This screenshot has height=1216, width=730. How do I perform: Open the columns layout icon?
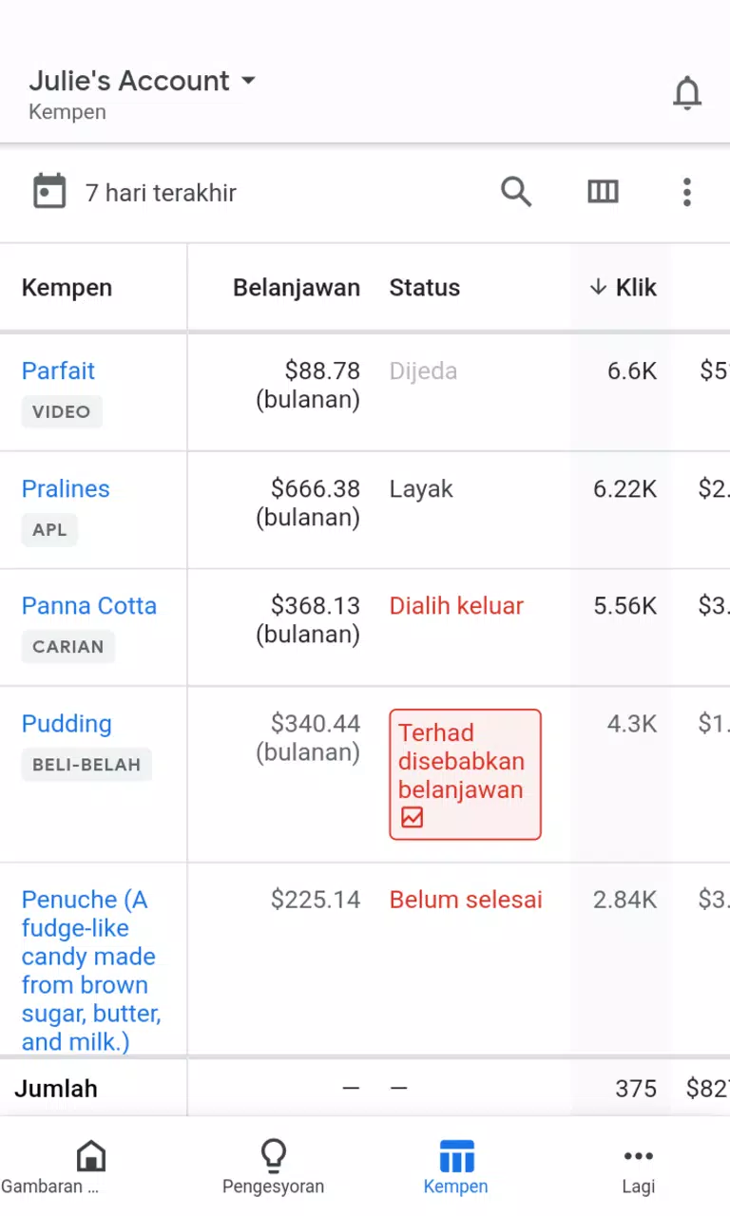603,192
